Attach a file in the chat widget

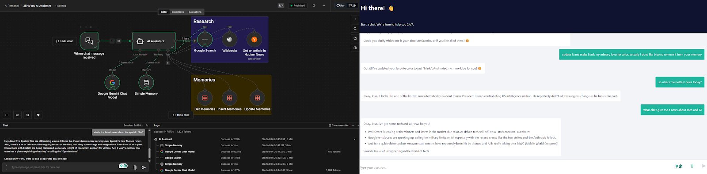tap(692, 166)
